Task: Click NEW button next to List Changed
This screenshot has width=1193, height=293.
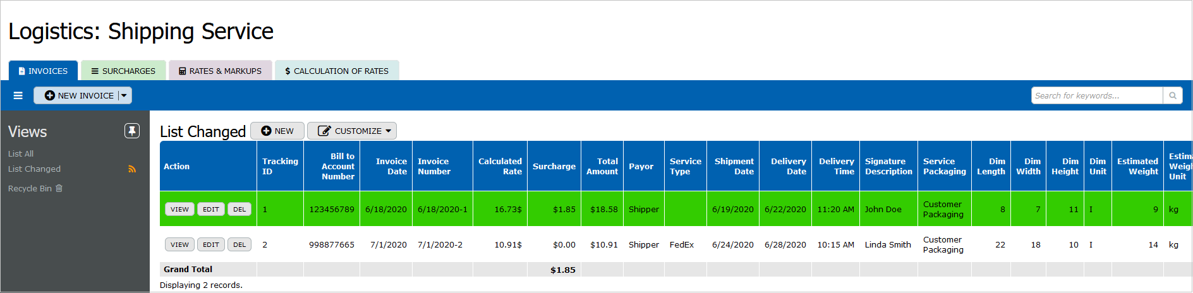Action: (277, 131)
